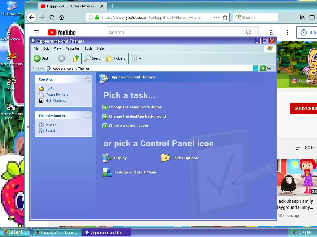Click the Firefox forward arrow button

point(42,17)
